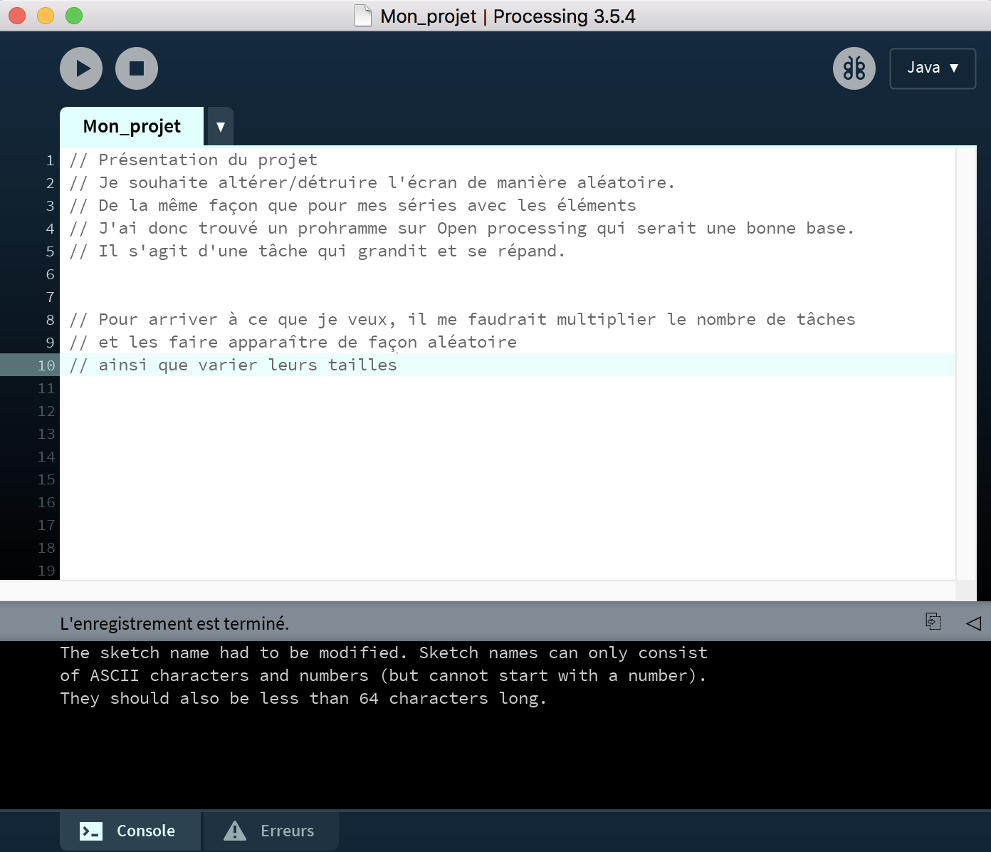Image resolution: width=991 pixels, height=852 pixels.
Task: Open the Java mode dropdown
Action: coord(933,68)
